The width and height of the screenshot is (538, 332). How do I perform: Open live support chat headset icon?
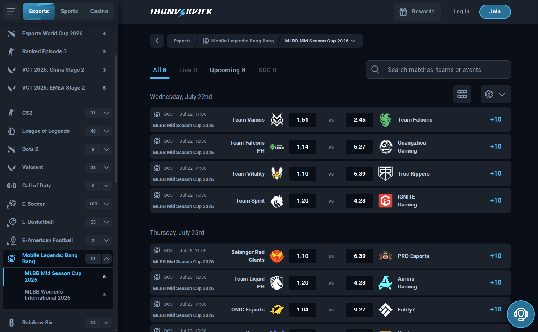pos(521,314)
